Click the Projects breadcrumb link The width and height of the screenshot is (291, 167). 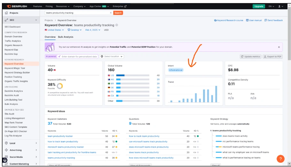point(49,20)
